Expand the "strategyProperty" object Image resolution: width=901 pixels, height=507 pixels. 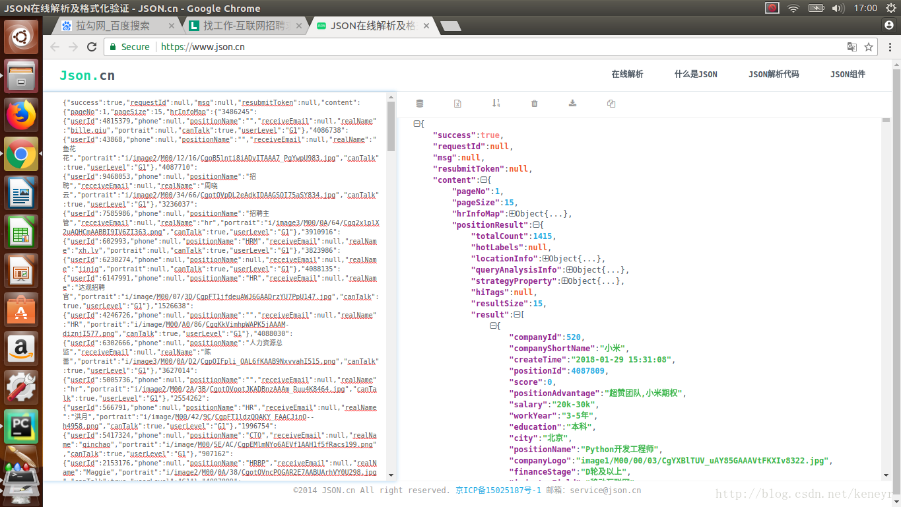(564, 281)
